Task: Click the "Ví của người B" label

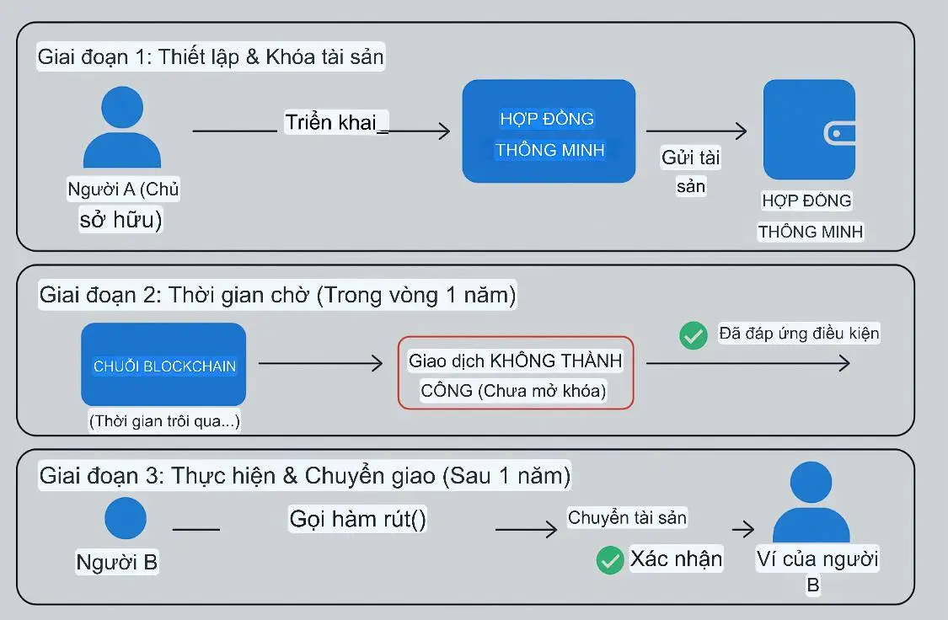Action: pyautogui.click(x=816, y=570)
